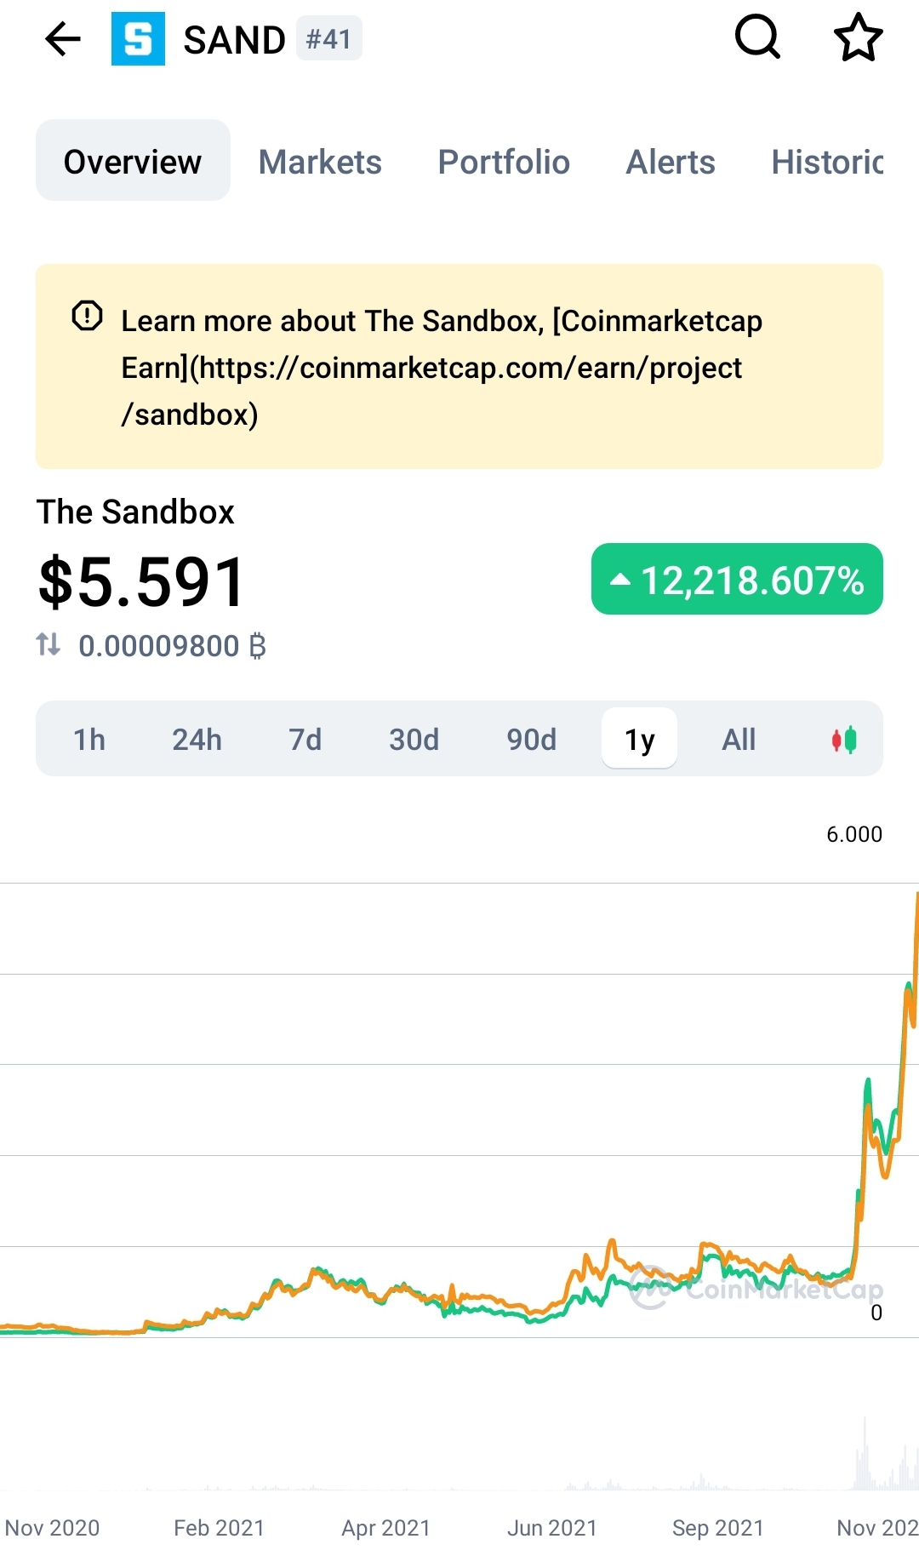The height and width of the screenshot is (1556, 919).
Task: Tap the price conversion swap arrows icon
Action: tap(49, 645)
